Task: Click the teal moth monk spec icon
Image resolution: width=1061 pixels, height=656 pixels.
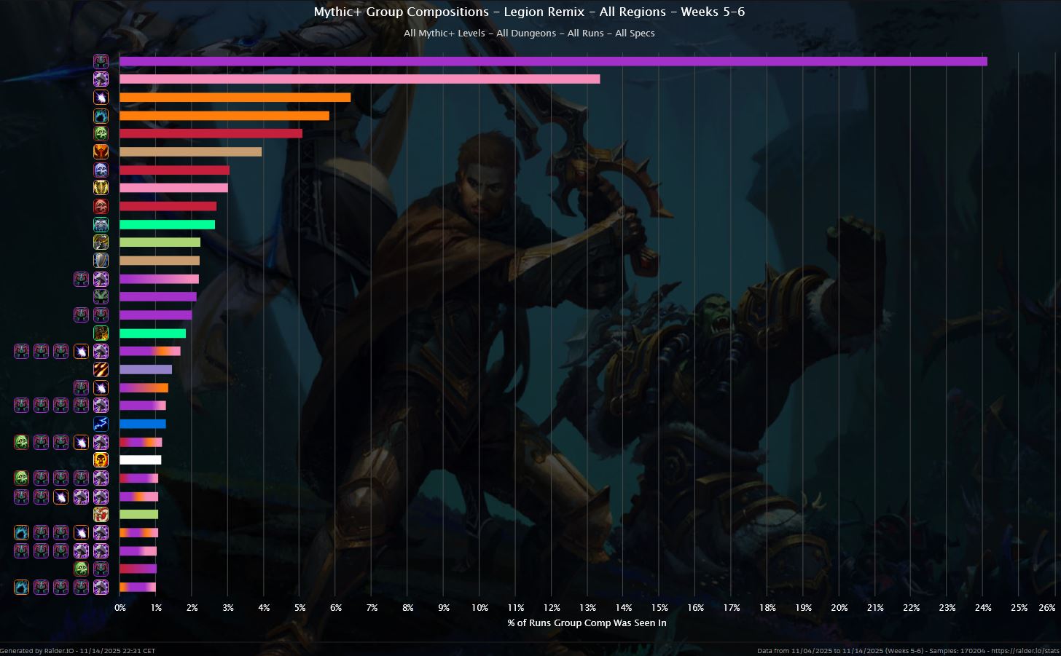Action: coord(101,224)
